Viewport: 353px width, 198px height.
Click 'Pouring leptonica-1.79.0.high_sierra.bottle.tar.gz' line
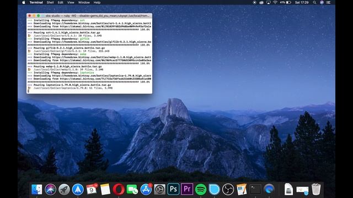[x=69, y=85]
